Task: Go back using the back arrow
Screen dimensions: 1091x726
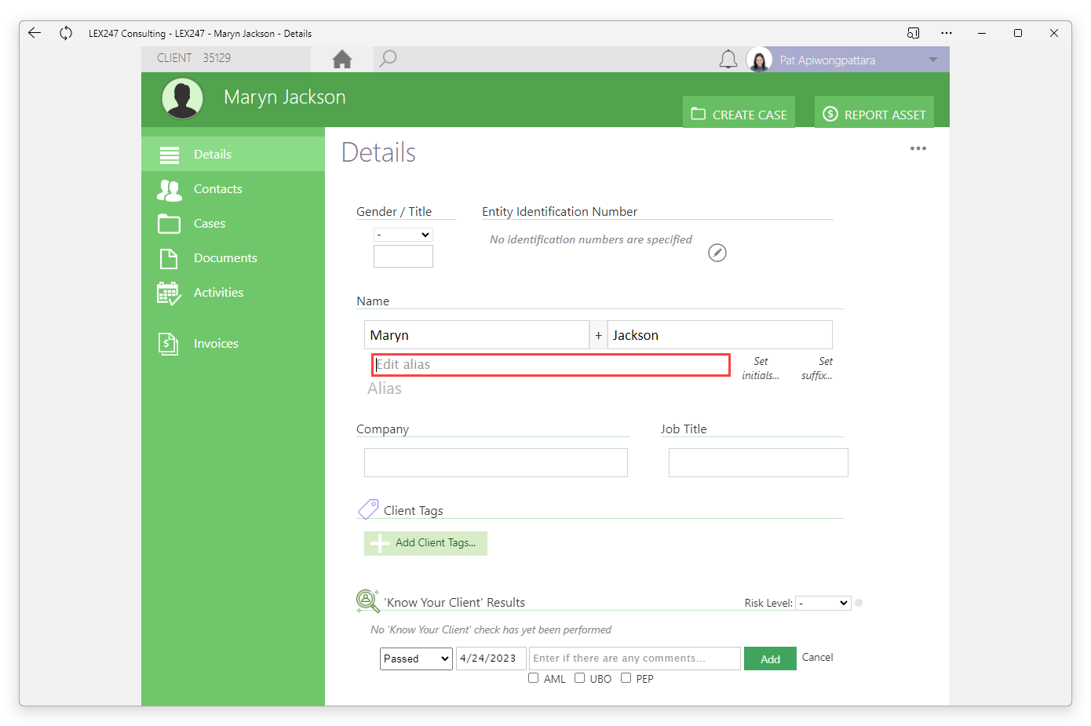Action: [35, 33]
